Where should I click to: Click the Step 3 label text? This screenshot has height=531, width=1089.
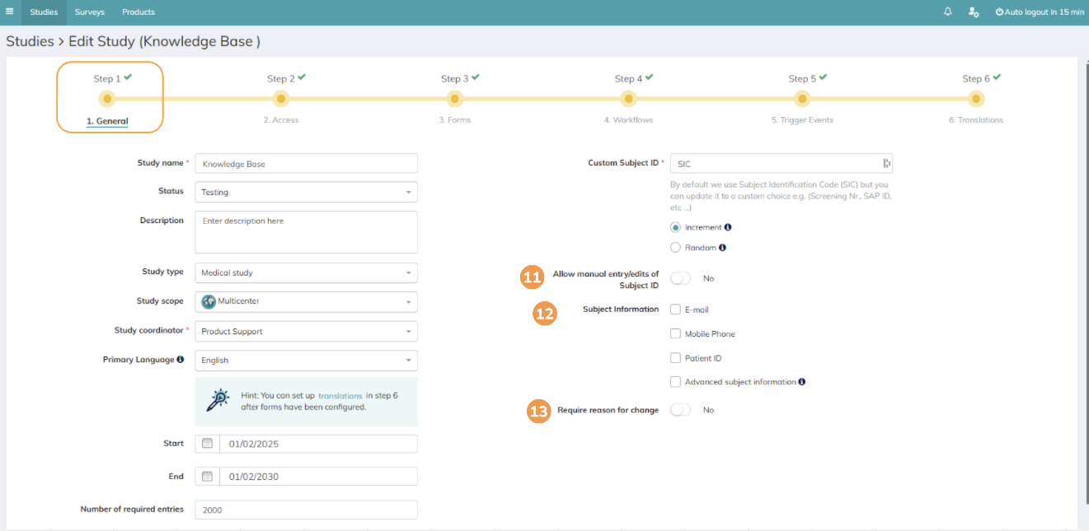tap(455, 79)
